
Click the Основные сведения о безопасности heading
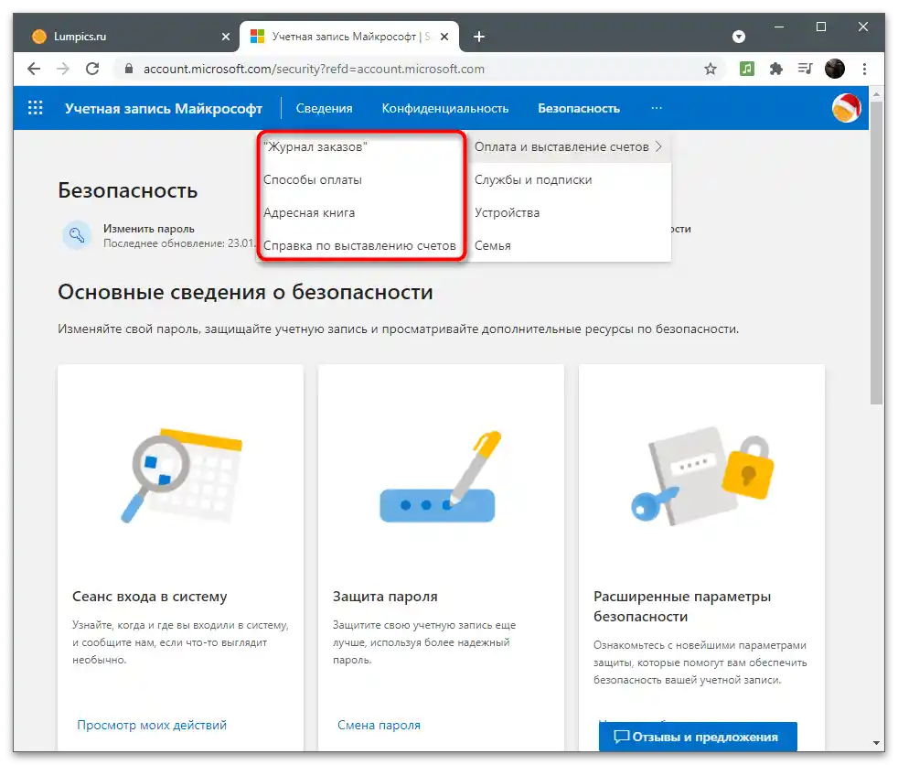245,292
